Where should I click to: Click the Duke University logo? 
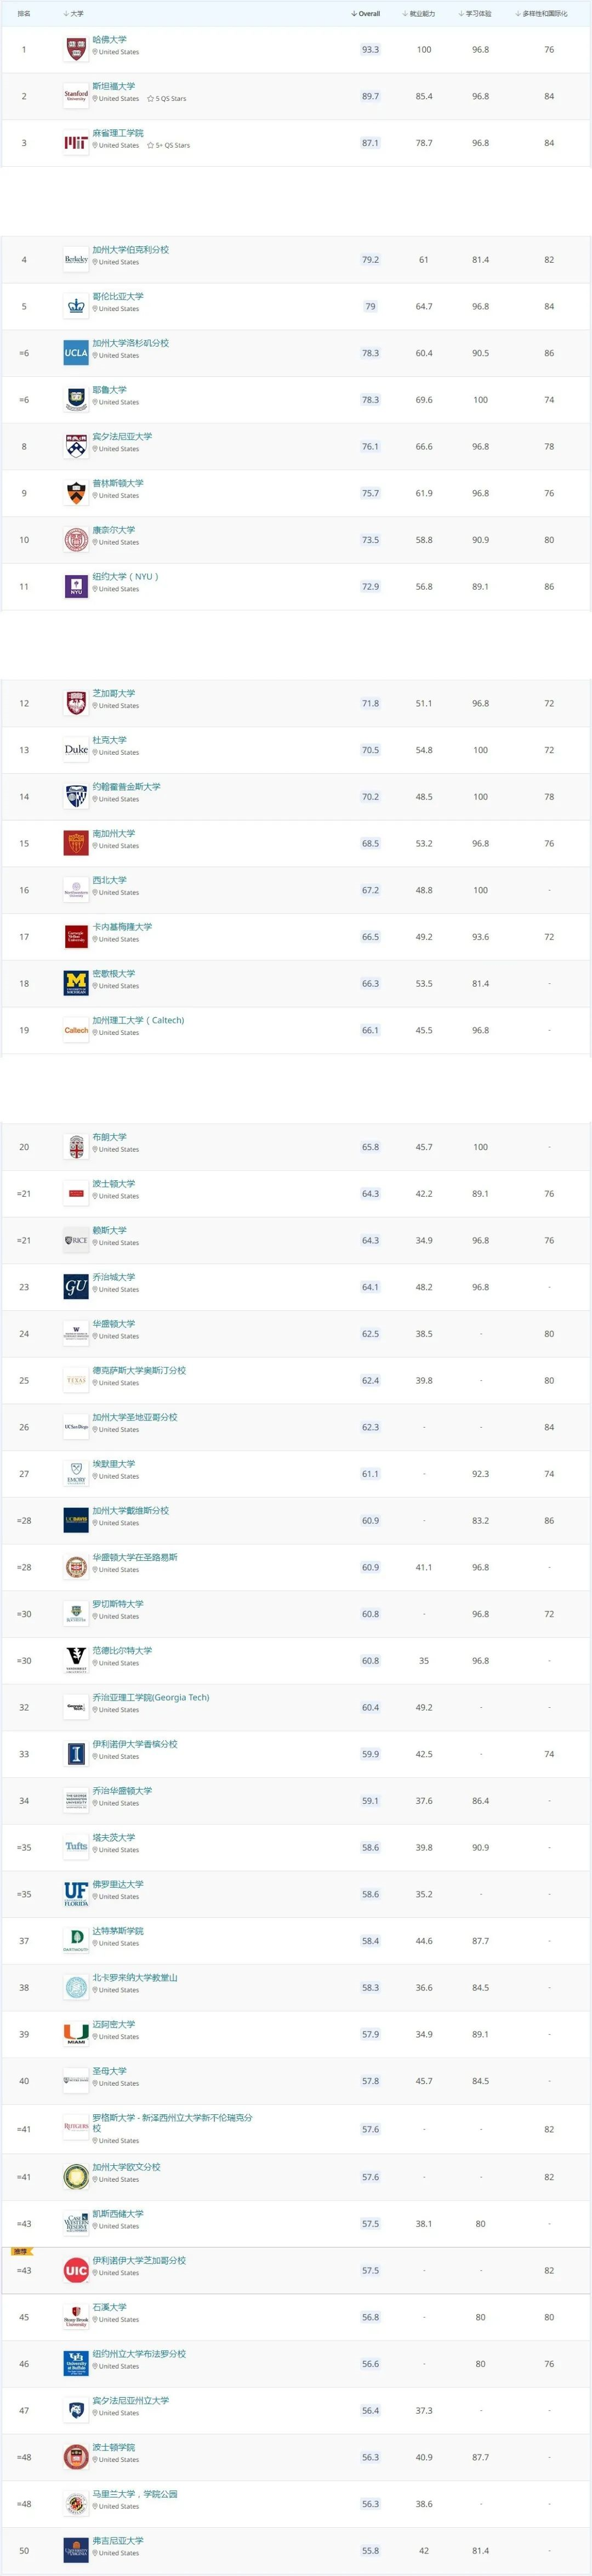tap(76, 750)
